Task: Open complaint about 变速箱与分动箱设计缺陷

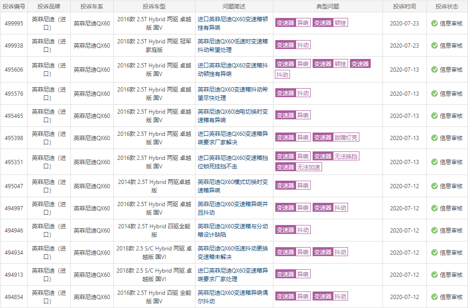Action: pyautogui.click(x=233, y=231)
